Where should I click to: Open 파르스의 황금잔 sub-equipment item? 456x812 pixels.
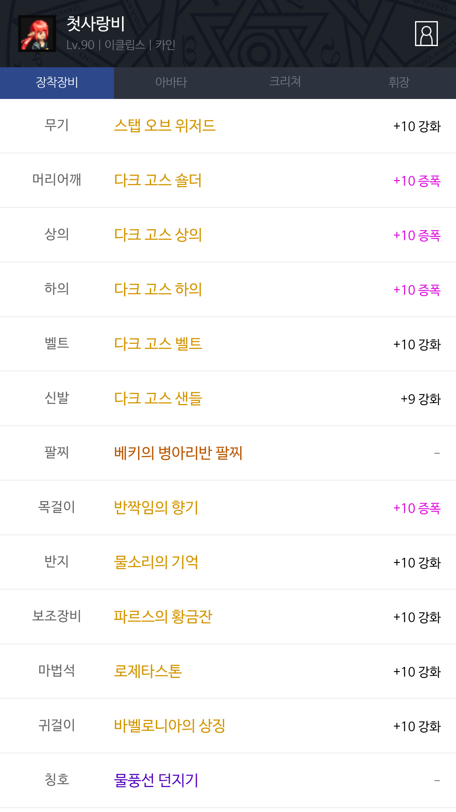pyautogui.click(x=163, y=617)
